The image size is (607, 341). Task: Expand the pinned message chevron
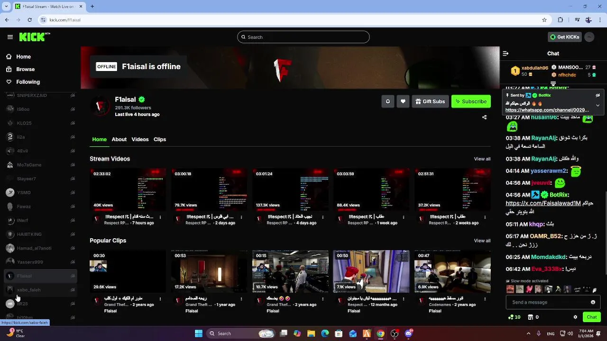coord(598,105)
